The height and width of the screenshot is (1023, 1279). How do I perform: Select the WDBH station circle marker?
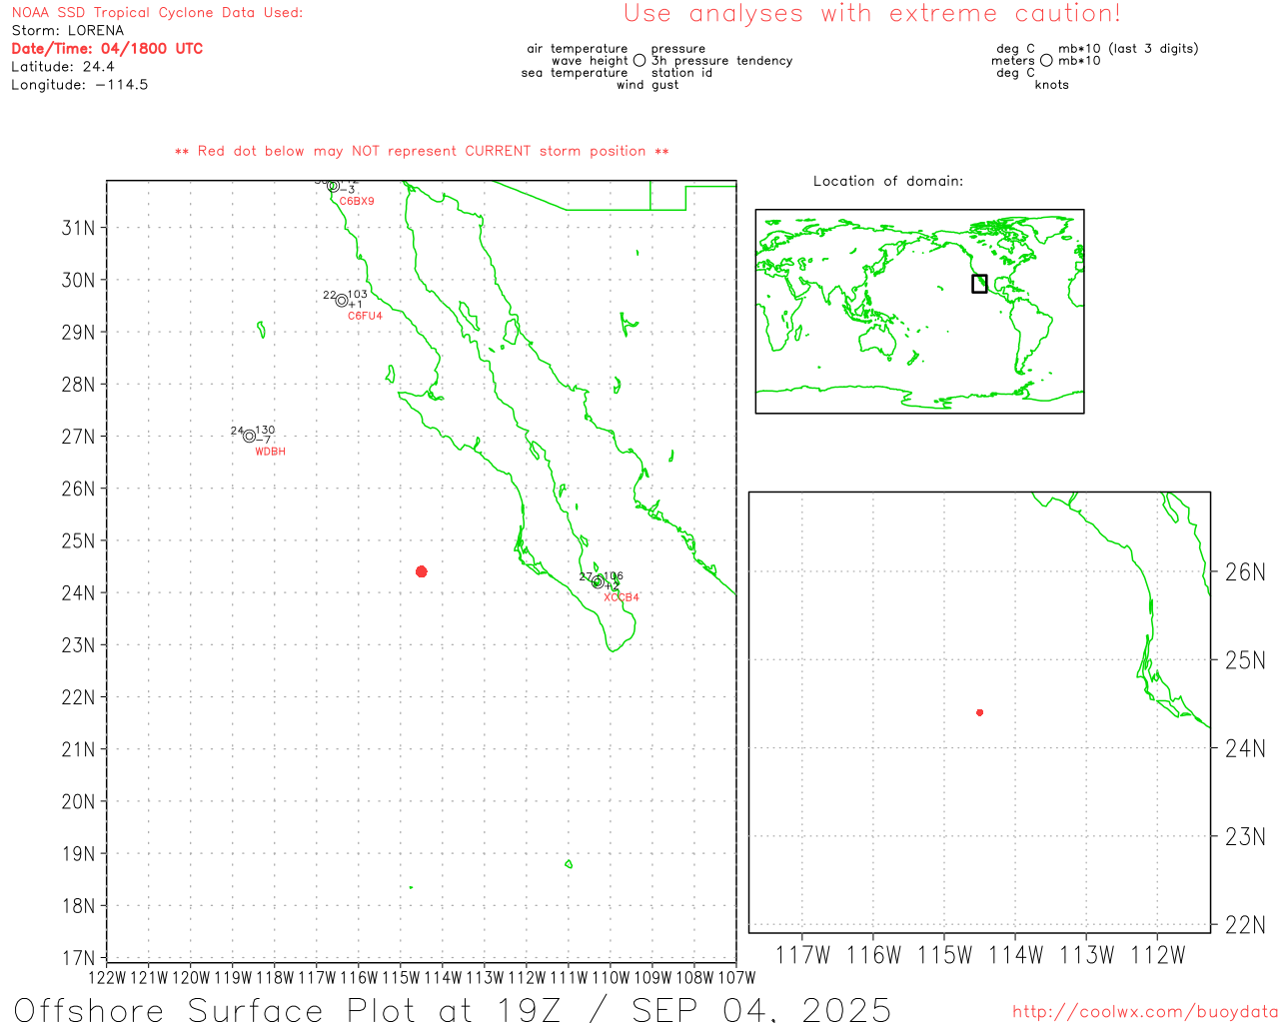[x=249, y=436]
